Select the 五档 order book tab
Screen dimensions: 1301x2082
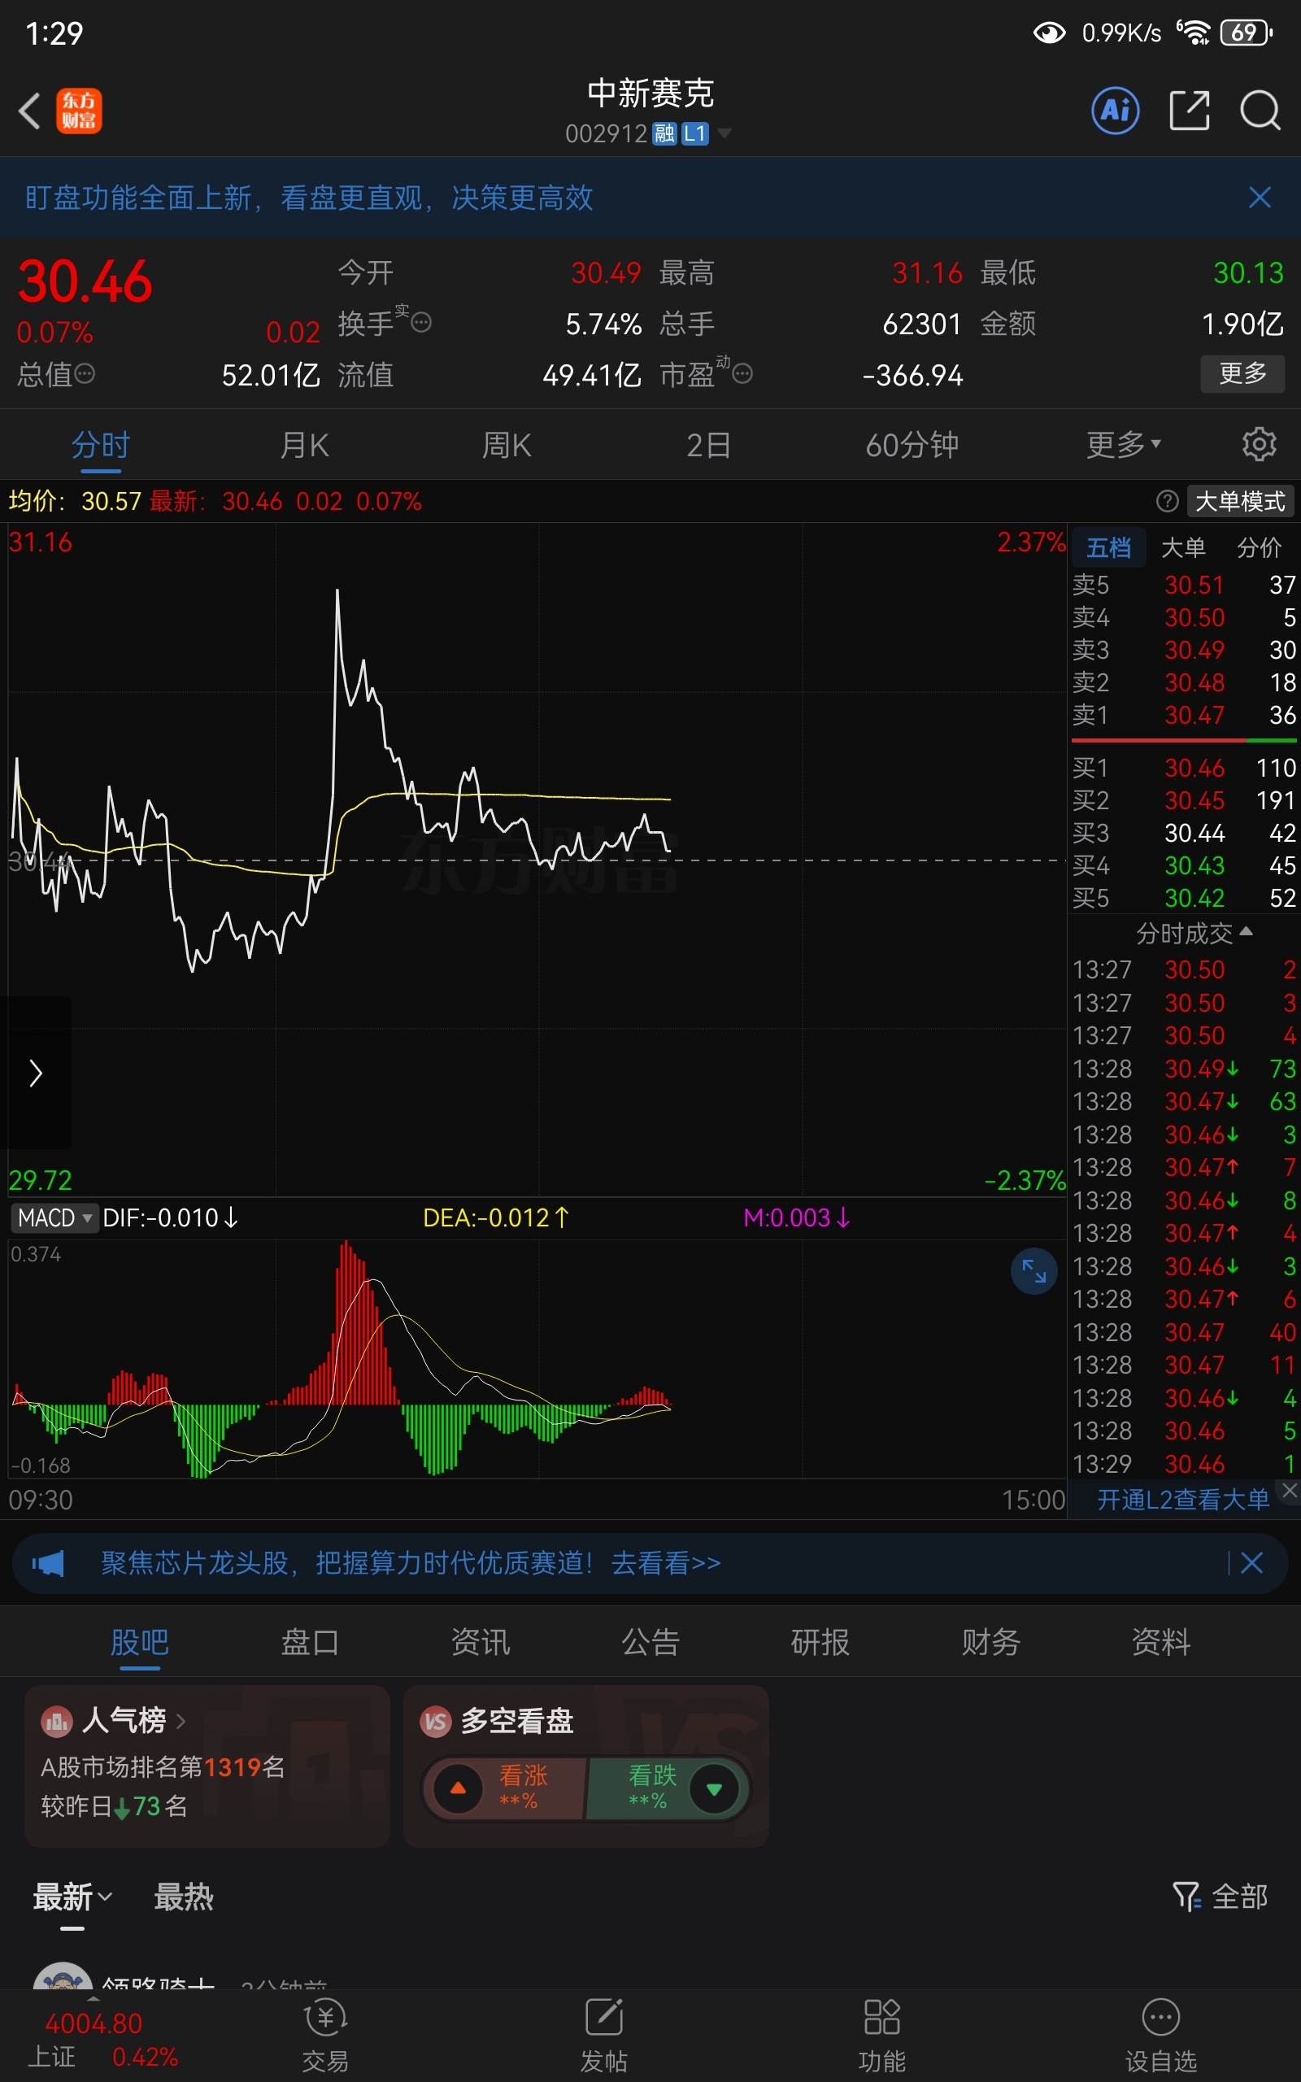click(1108, 547)
